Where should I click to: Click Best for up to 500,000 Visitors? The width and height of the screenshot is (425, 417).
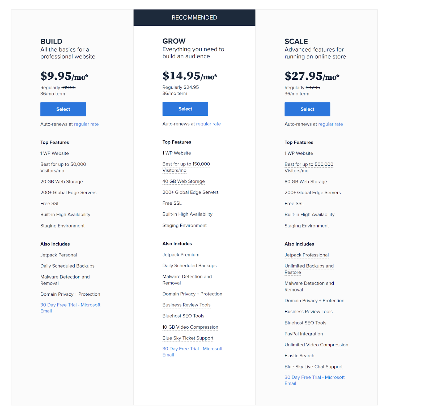[309, 167]
